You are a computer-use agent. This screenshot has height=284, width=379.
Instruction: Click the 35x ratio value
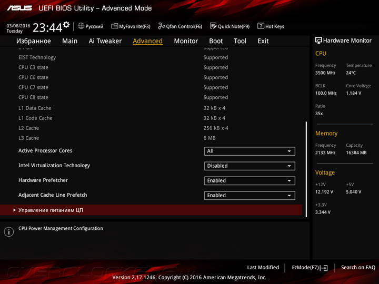point(319,114)
